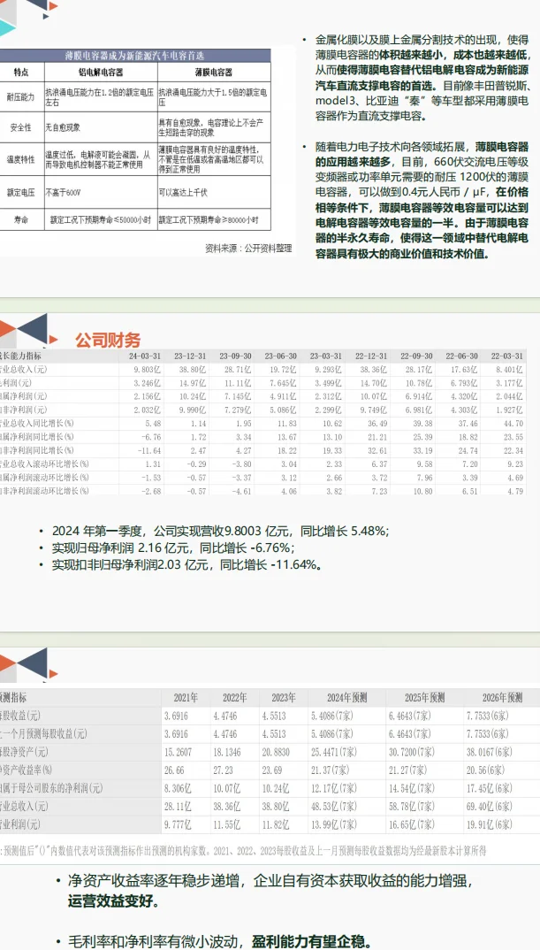
Task: Click the 安全性 row label
Action: (x=20, y=128)
